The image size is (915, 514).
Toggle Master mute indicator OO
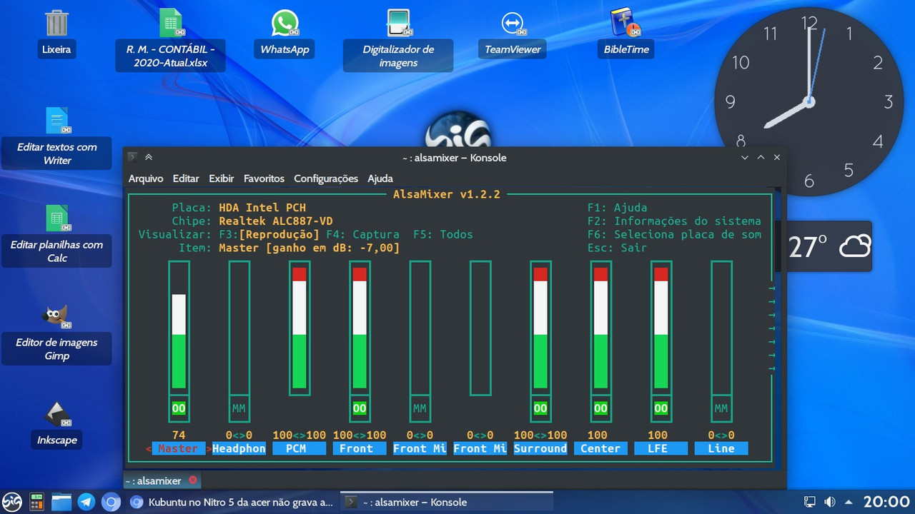[179, 408]
